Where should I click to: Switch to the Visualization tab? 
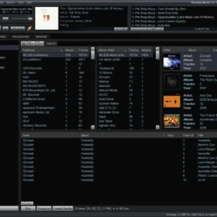[x=21, y=37]
